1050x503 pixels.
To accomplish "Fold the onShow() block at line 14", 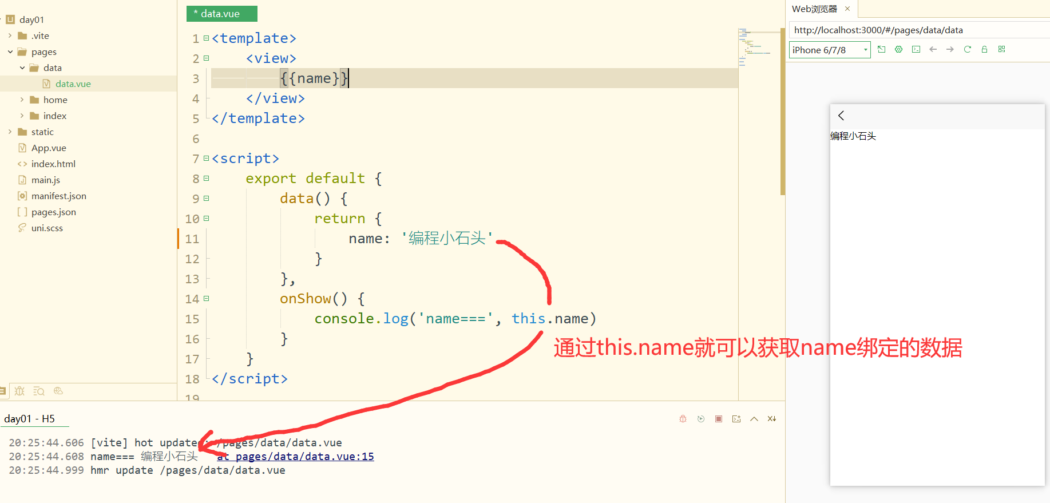I will click(207, 299).
